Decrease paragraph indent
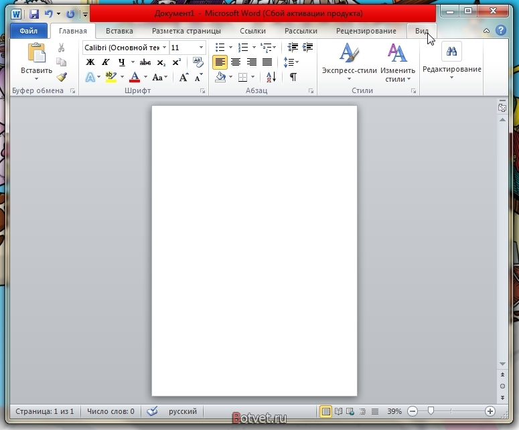519x430 pixels. tap(292, 48)
